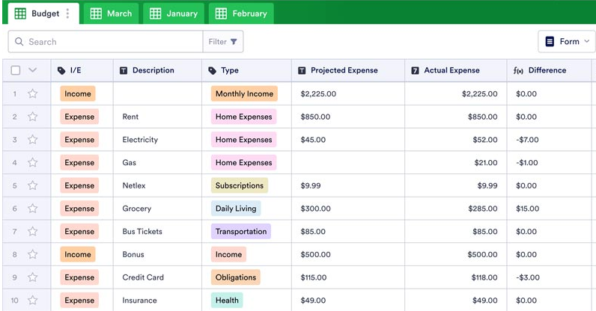Open the January tab
596x311 pixels.
point(174,13)
